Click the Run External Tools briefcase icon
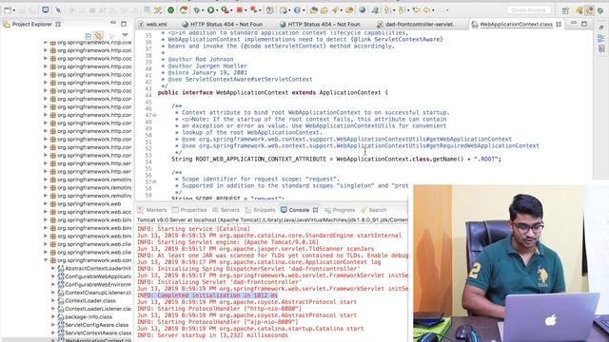The image size is (609, 342). point(225,10)
